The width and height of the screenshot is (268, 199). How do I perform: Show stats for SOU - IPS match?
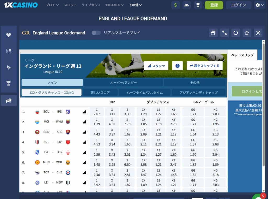85,112
